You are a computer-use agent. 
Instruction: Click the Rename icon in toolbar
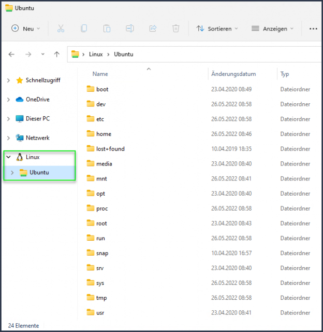[x=130, y=29]
